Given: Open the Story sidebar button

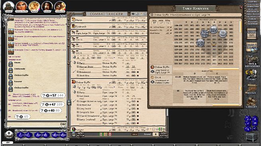Looking at the screenshot, I should [x=252, y=34].
